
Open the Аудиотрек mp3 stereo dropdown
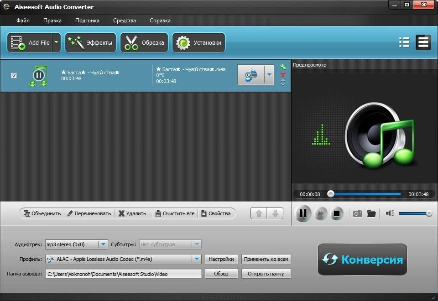point(76,244)
